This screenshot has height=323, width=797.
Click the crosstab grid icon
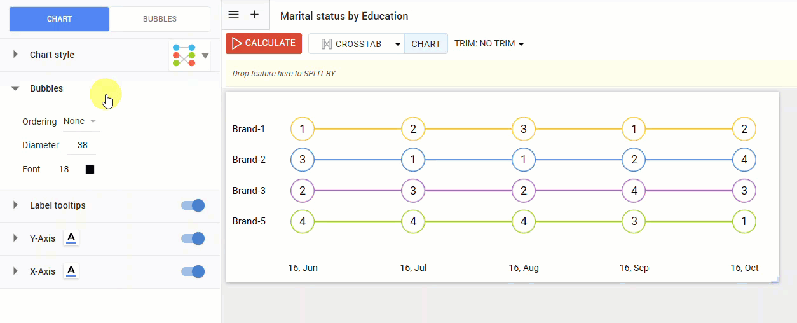[x=327, y=44]
